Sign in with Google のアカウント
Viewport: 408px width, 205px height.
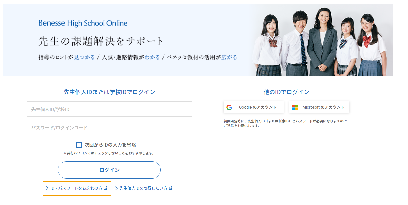point(254,107)
